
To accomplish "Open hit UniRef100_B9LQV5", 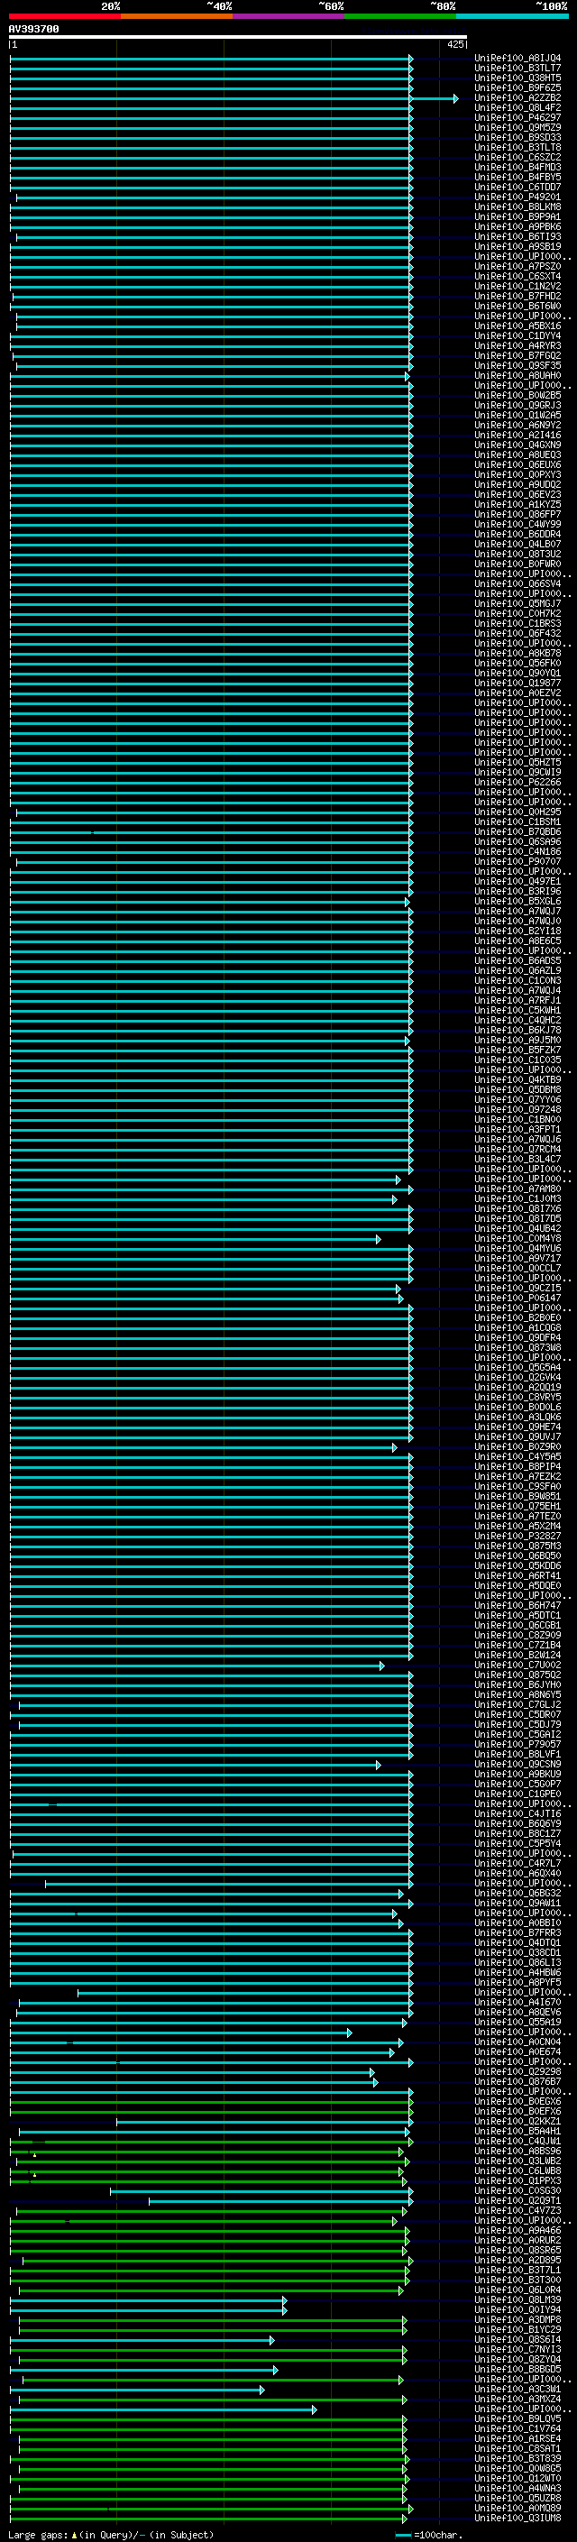I will (517, 2418).
